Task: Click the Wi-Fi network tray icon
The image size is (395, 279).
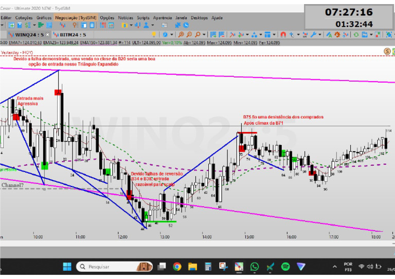Action: [x=362, y=267]
